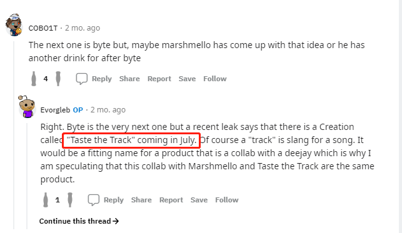
Task: Share COBO1T's comment
Action: [129, 79]
